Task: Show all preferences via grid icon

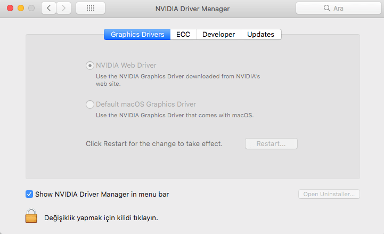Action: (x=91, y=8)
